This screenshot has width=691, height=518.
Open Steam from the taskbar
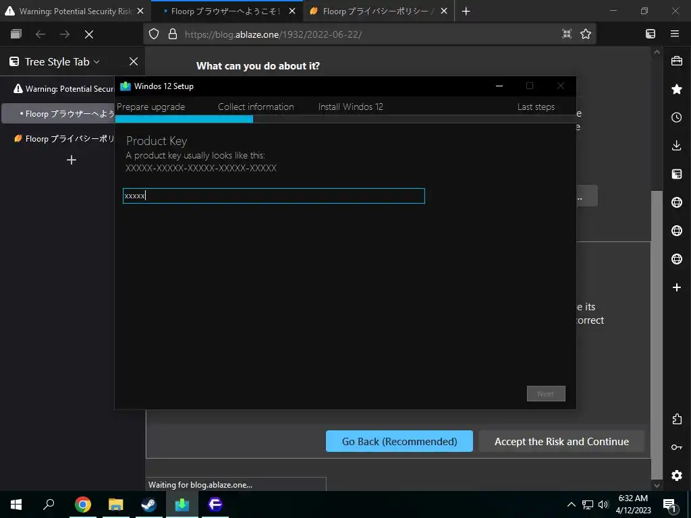[x=148, y=505]
